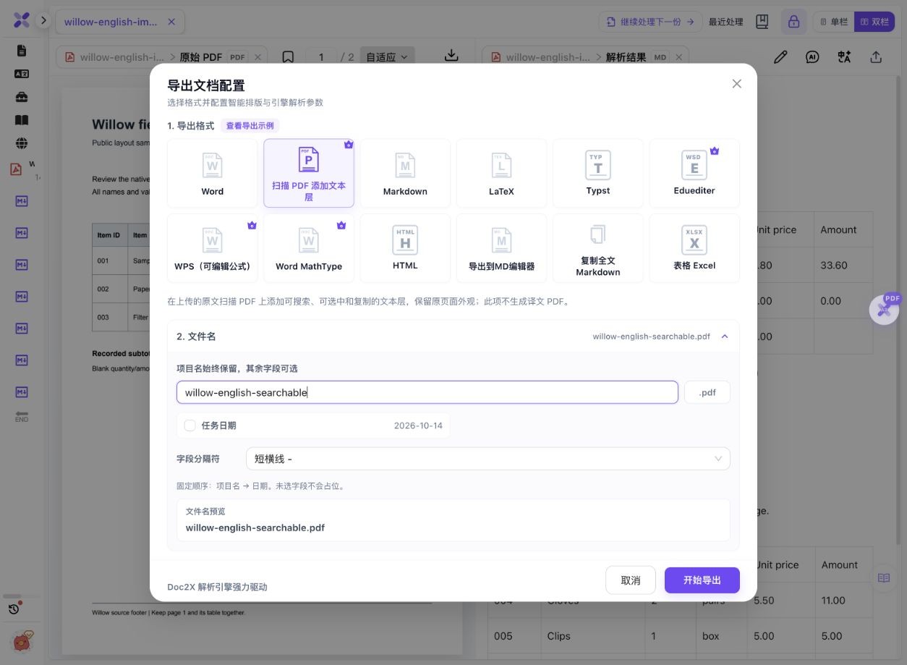Click the lock icon in top bar

tap(793, 22)
